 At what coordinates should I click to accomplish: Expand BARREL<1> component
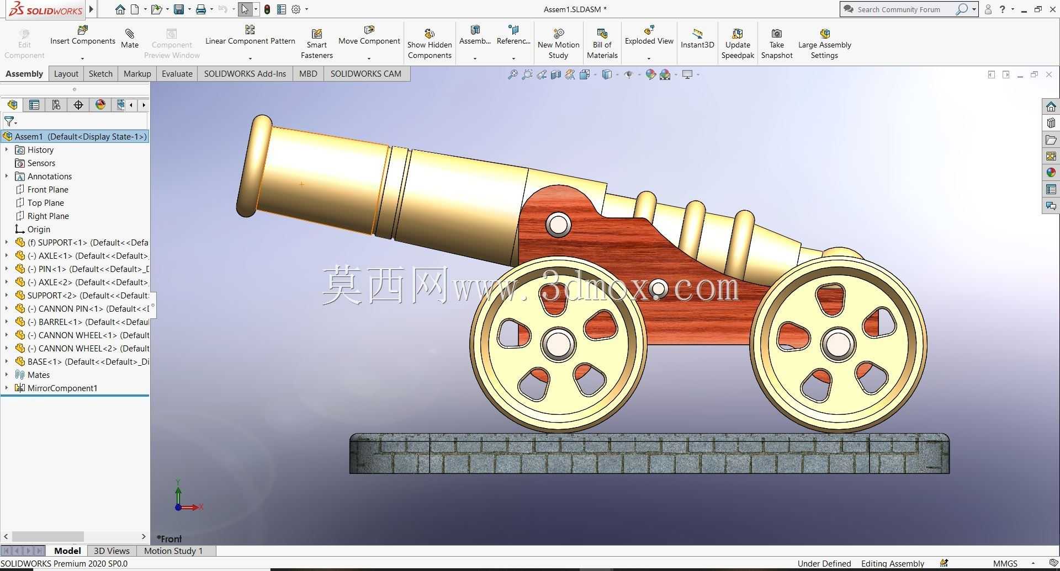tap(7, 322)
